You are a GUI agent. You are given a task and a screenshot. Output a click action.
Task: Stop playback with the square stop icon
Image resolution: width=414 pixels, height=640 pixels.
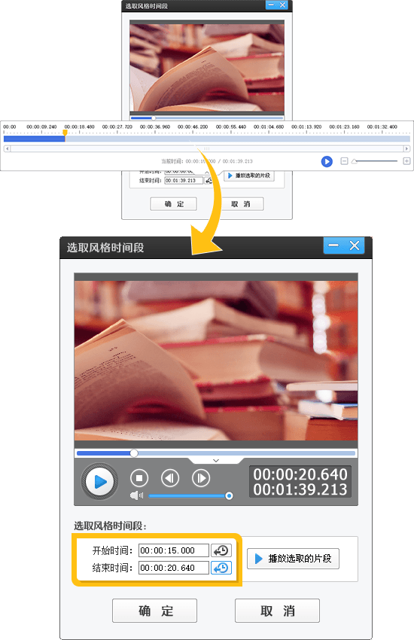click(139, 478)
